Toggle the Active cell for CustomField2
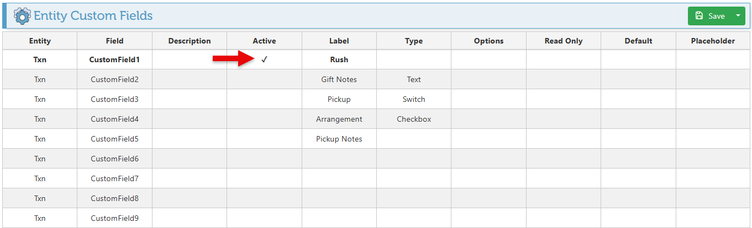 (x=264, y=79)
